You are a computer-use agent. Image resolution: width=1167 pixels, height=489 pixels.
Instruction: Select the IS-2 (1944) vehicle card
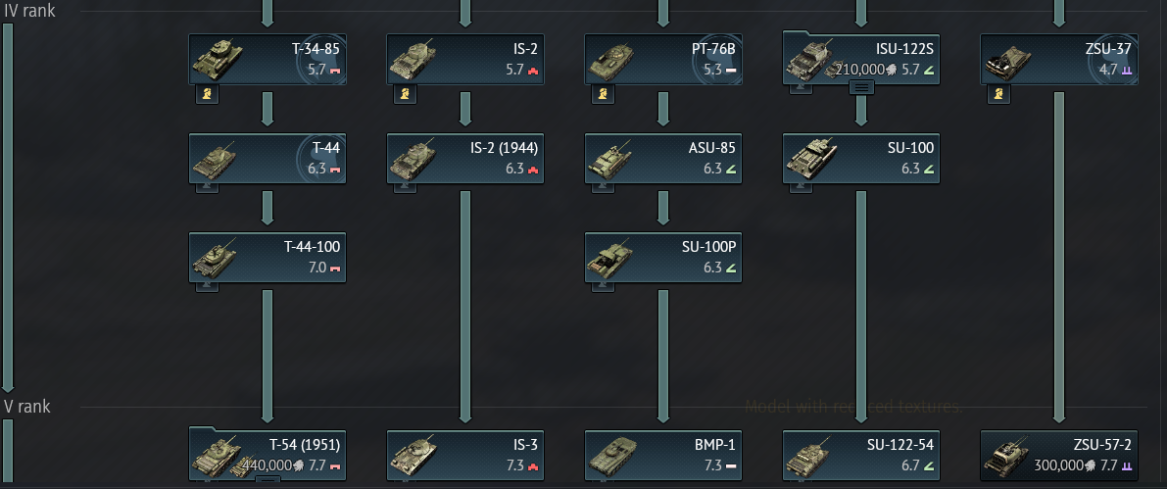click(465, 159)
